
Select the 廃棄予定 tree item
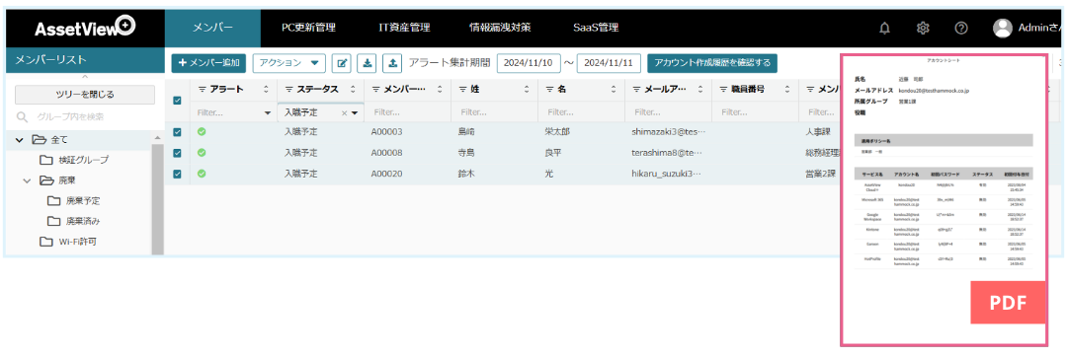[84, 201]
